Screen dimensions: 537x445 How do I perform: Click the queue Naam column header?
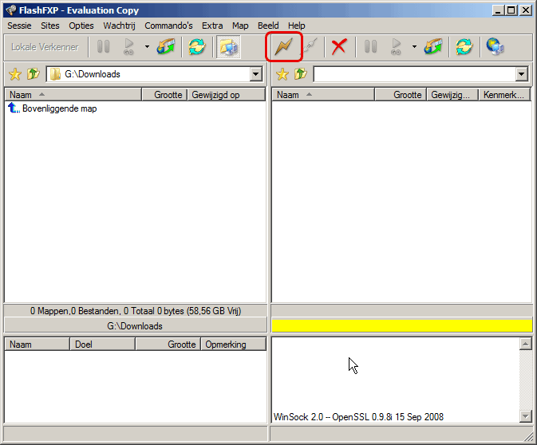(x=37, y=344)
